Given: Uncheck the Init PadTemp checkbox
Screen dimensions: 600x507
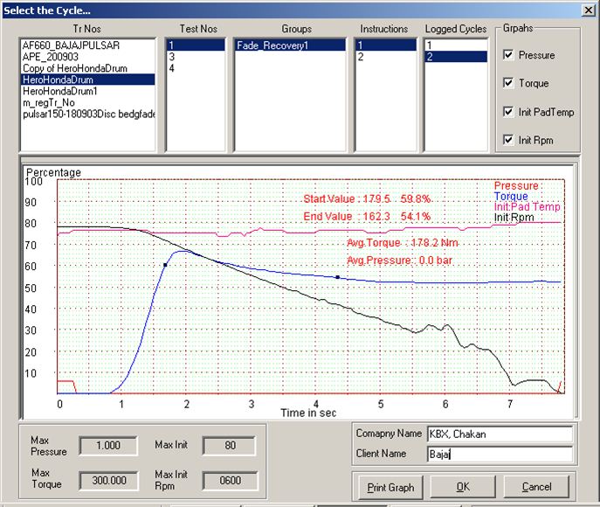Looking at the screenshot, I should (508, 112).
